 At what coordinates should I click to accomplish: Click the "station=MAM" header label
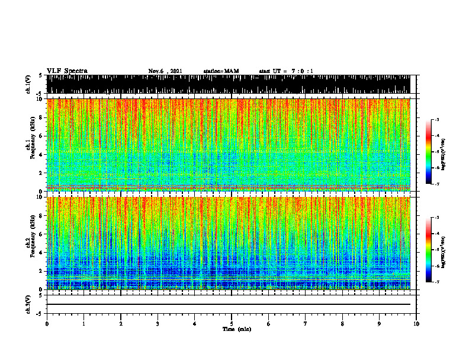[x=221, y=71]
